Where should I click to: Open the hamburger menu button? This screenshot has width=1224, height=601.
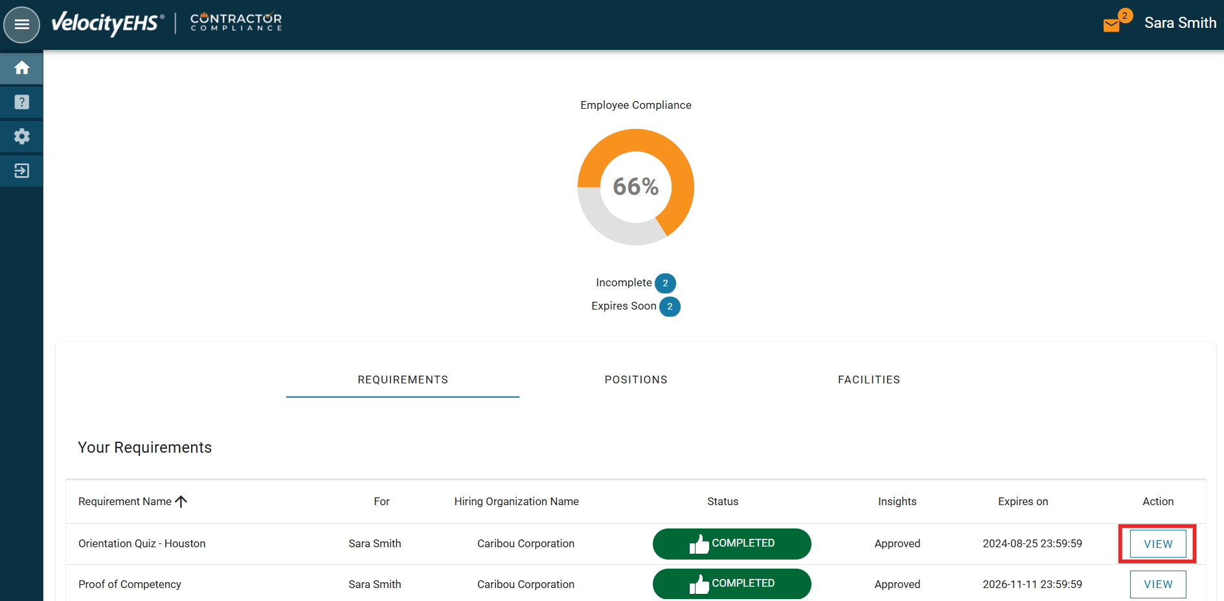tap(21, 25)
